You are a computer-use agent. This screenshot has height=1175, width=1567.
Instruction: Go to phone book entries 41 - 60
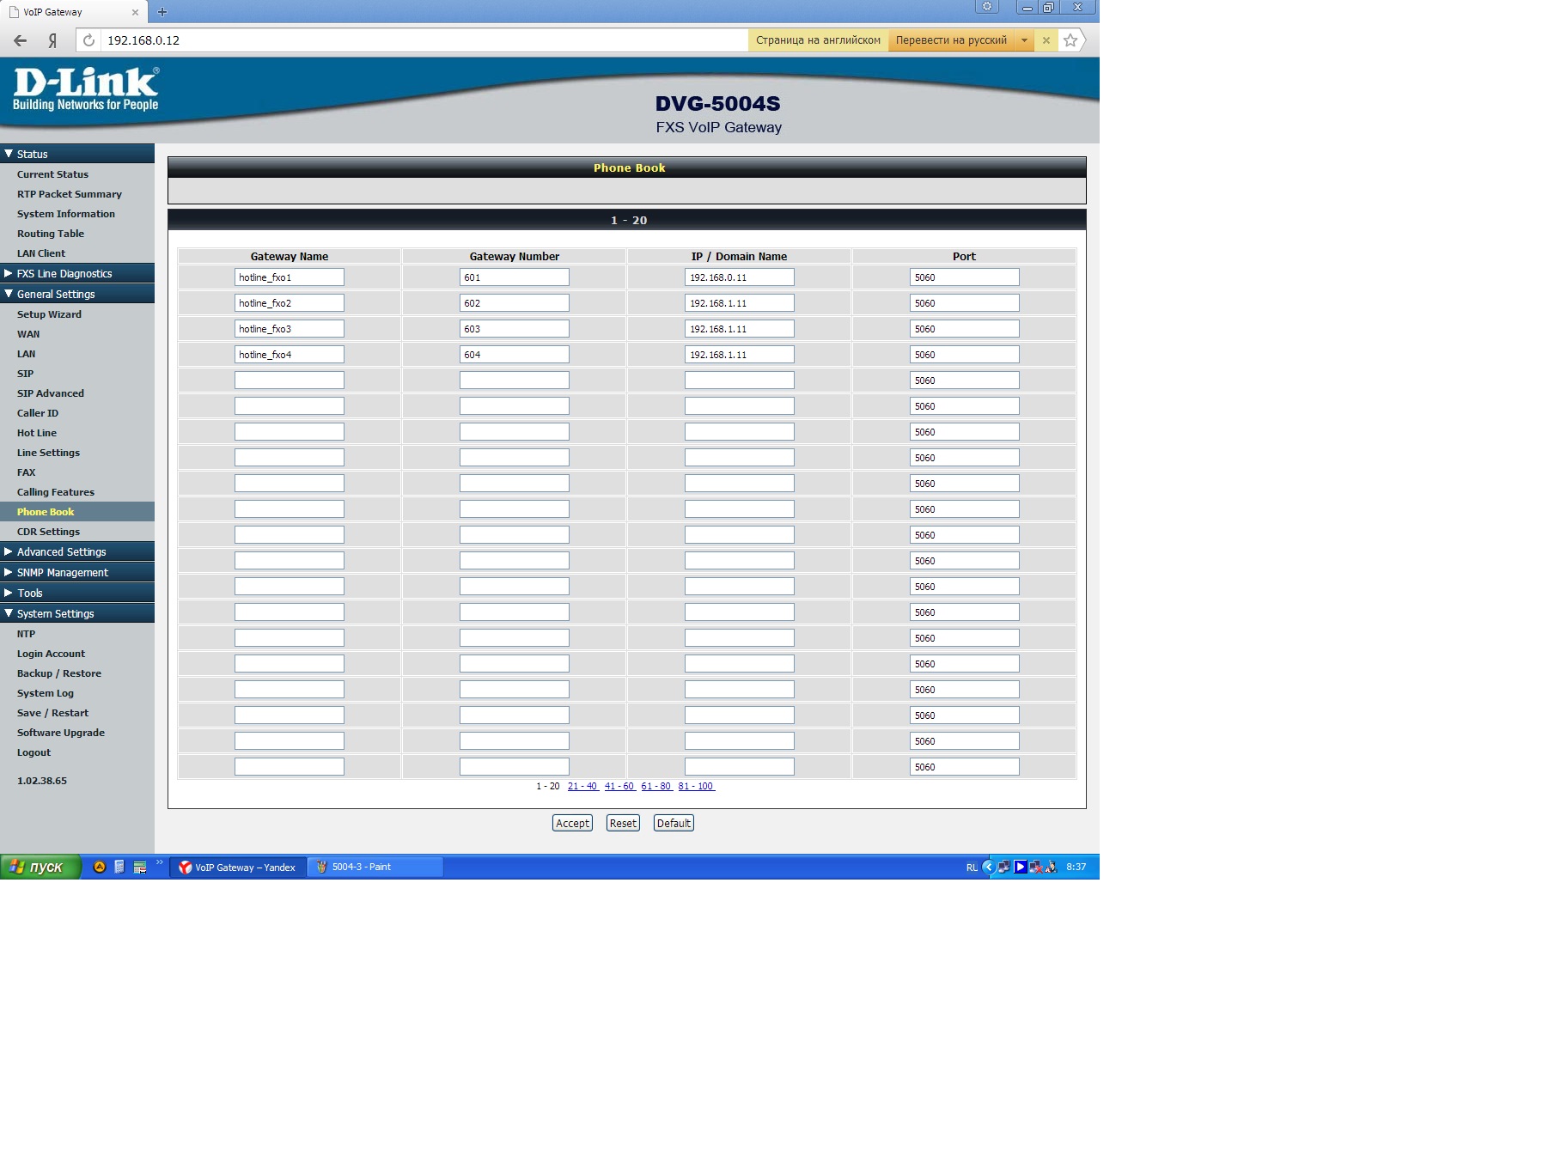click(619, 786)
